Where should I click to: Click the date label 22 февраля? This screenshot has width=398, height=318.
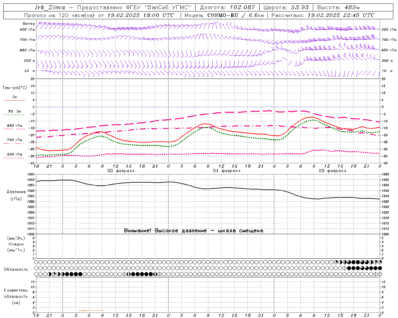point(332,171)
